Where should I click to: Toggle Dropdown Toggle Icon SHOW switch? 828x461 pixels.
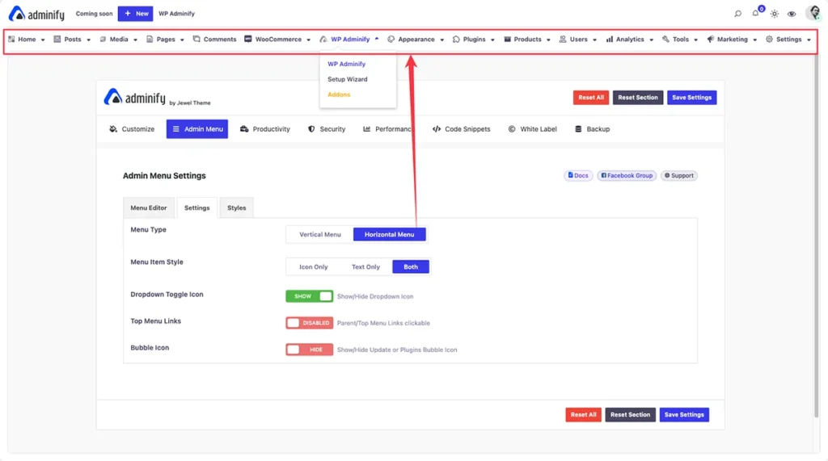pos(310,296)
